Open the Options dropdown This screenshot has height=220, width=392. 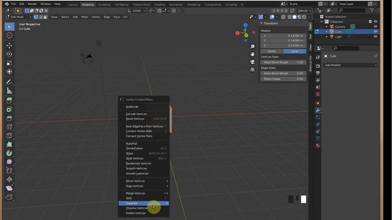coord(304,11)
